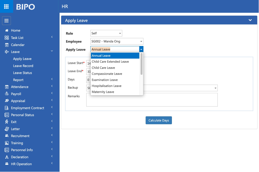Expand the Attendance submenu chevron

(52, 86)
